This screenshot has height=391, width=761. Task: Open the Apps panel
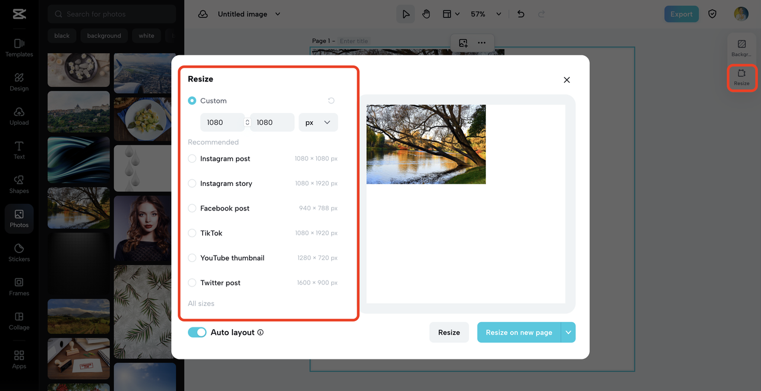[x=19, y=360]
